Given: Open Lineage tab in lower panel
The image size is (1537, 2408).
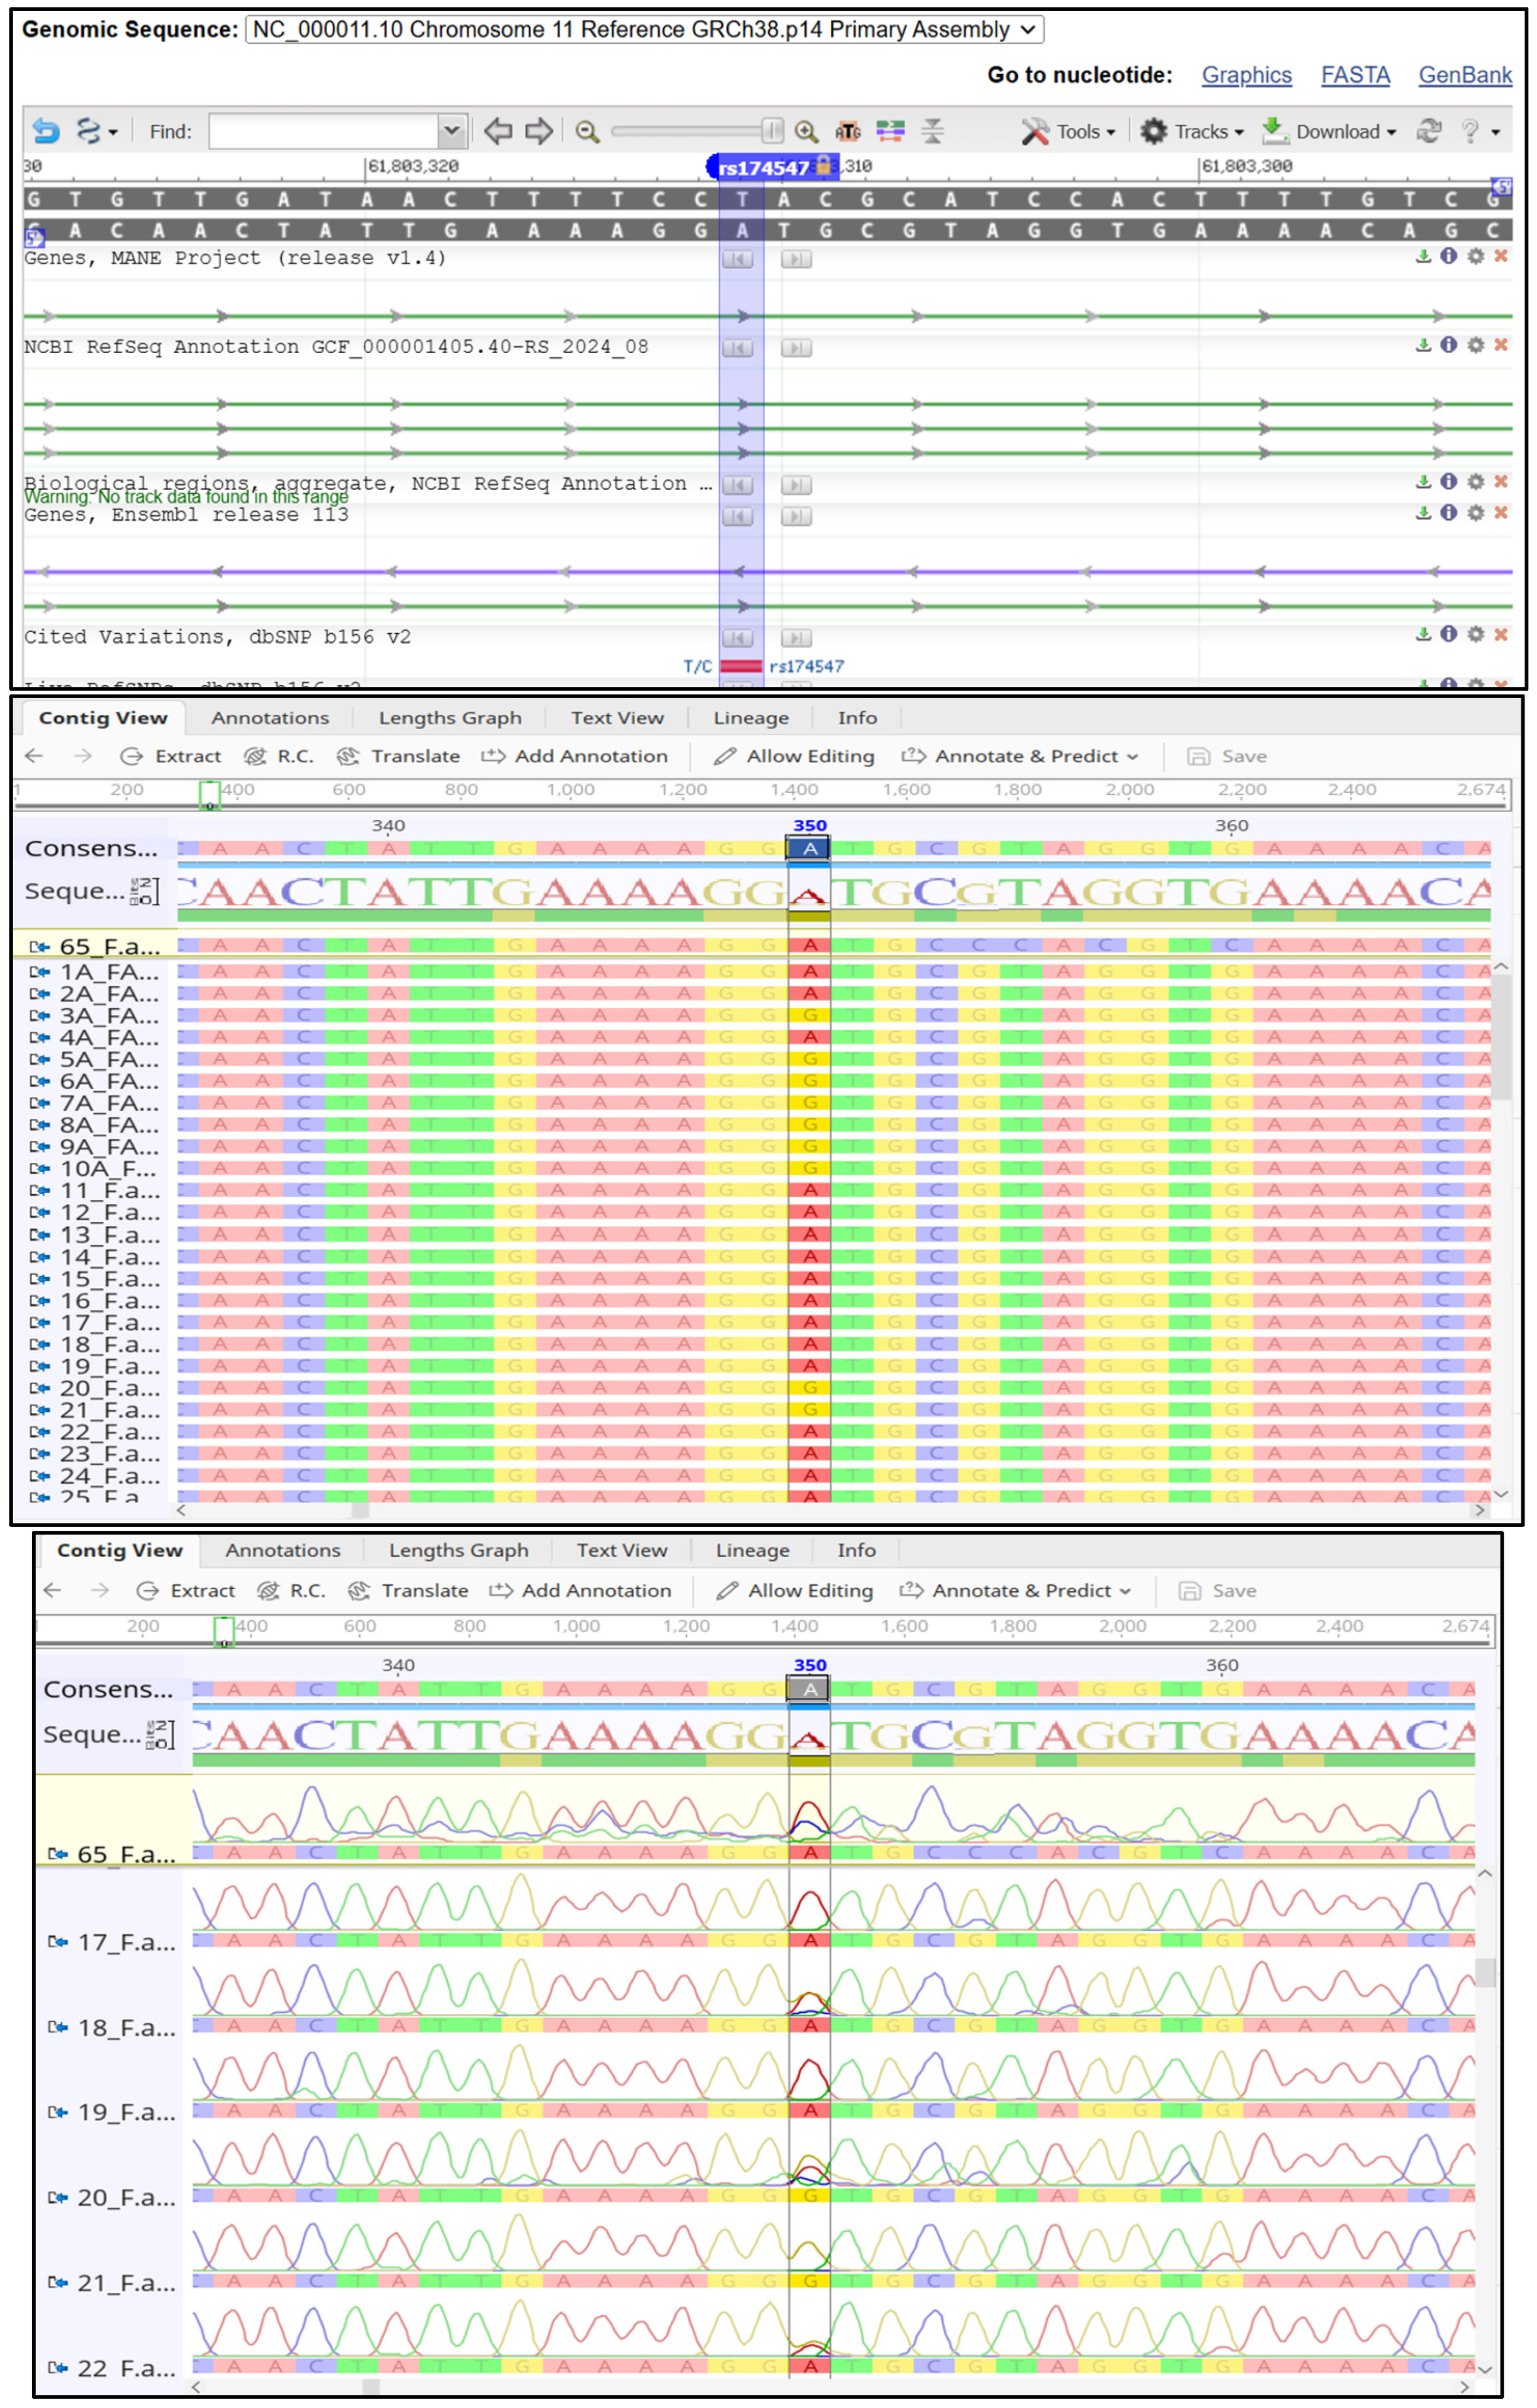Looking at the screenshot, I should pos(752,1550).
